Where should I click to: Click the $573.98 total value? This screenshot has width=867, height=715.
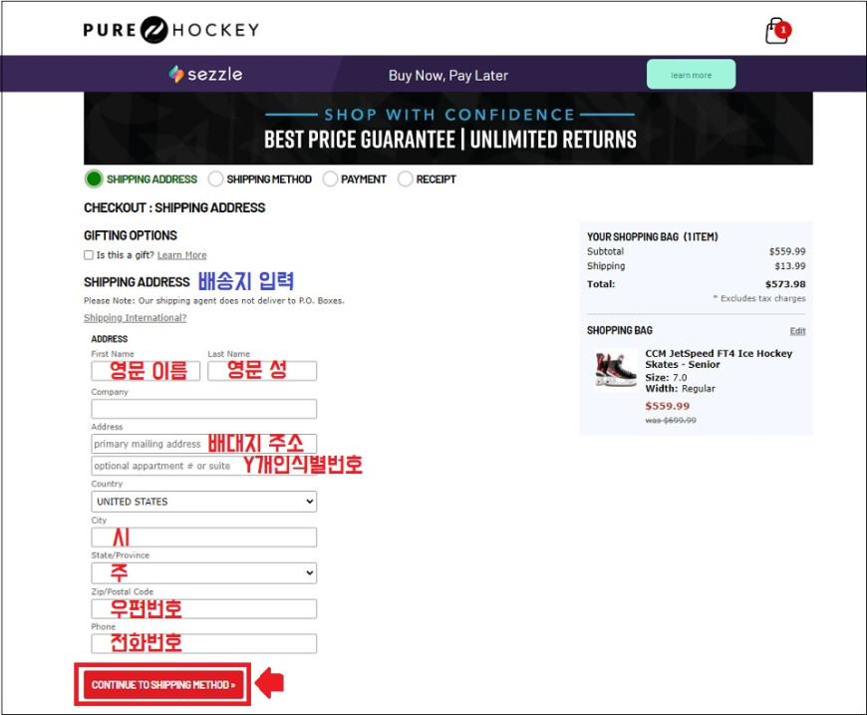tap(785, 284)
